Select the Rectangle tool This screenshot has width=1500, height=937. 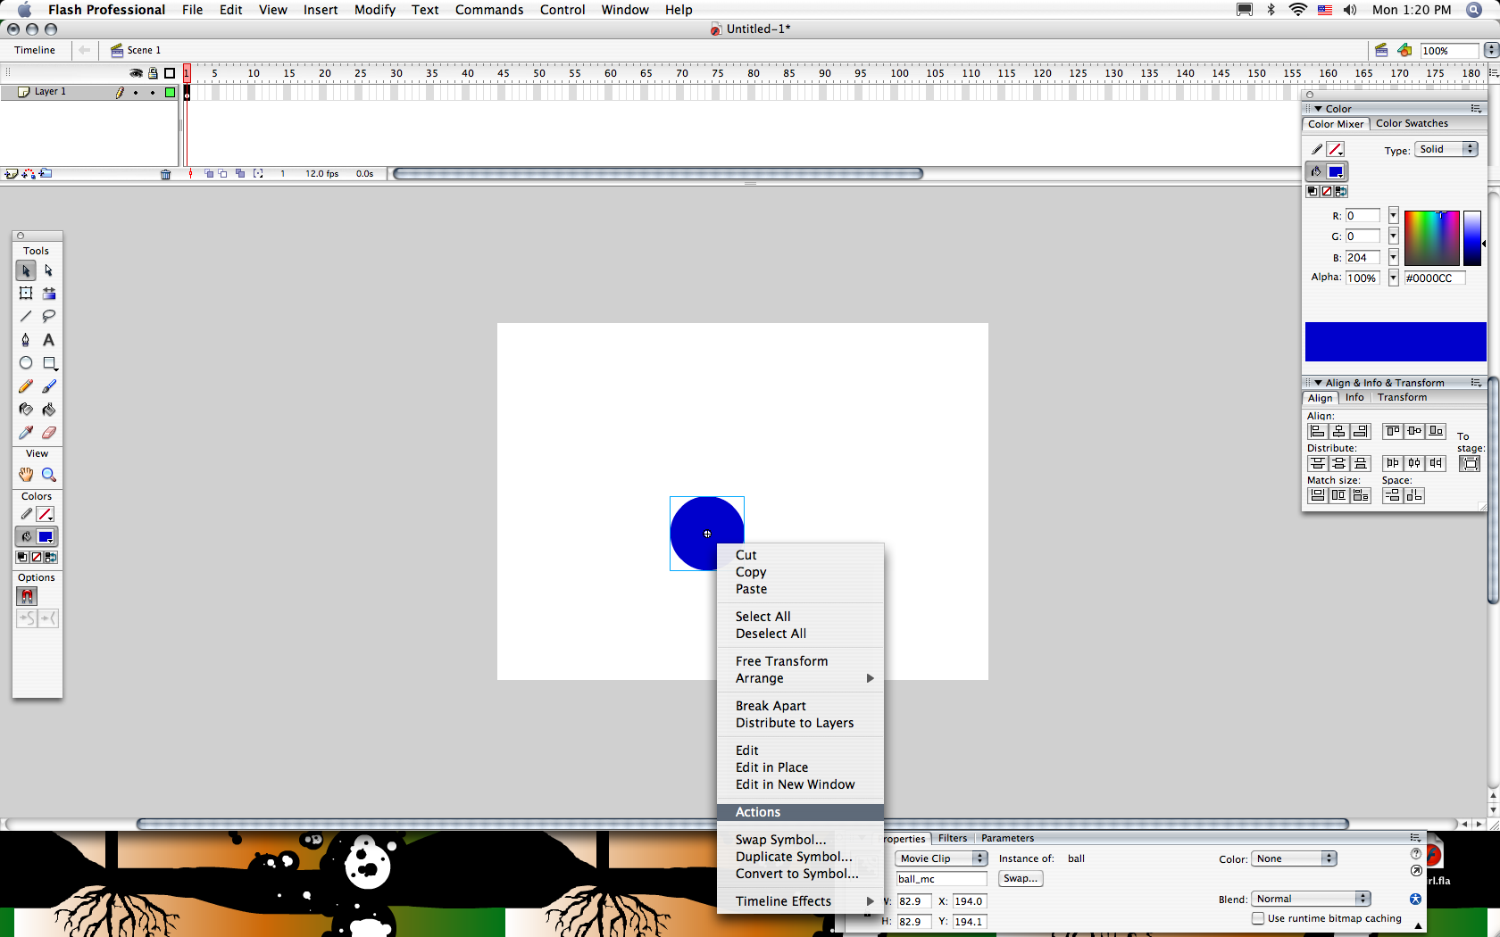click(x=48, y=363)
